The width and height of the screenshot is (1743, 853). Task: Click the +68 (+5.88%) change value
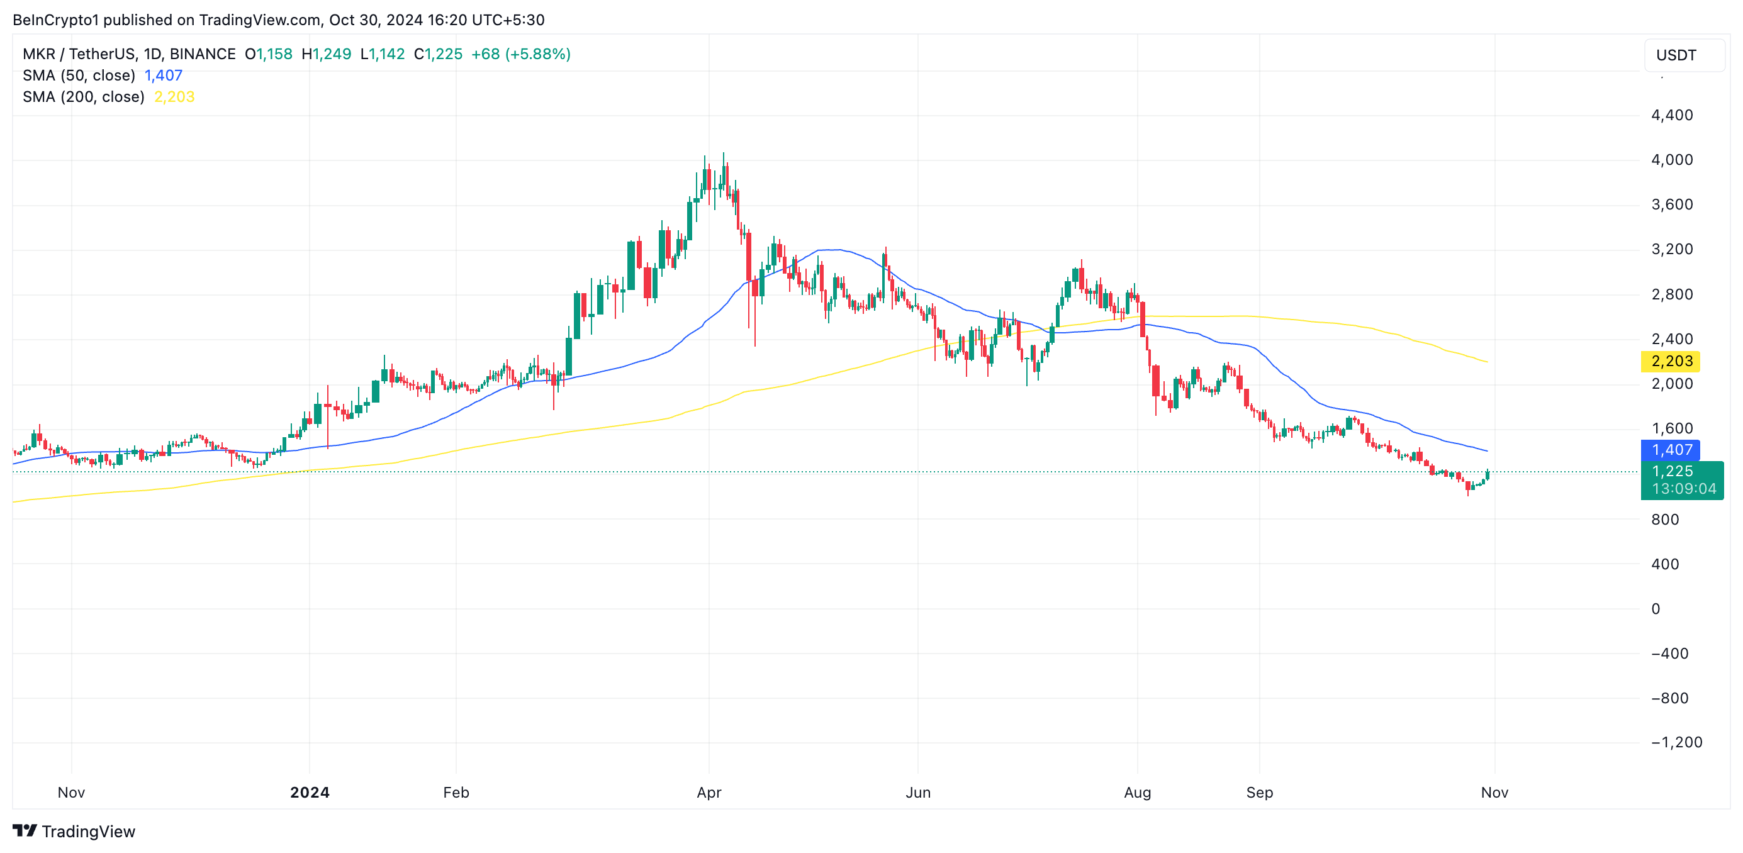pos(520,54)
